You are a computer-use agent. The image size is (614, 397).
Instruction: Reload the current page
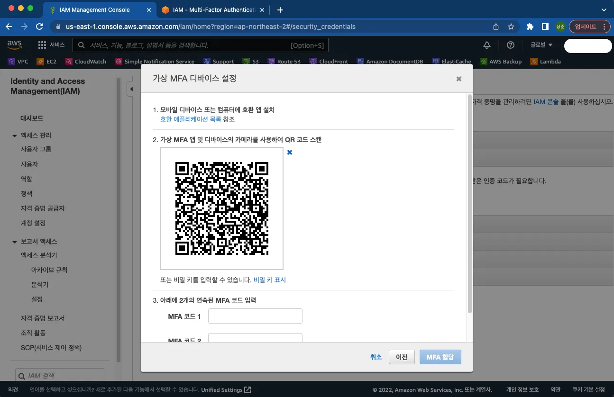(x=39, y=27)
